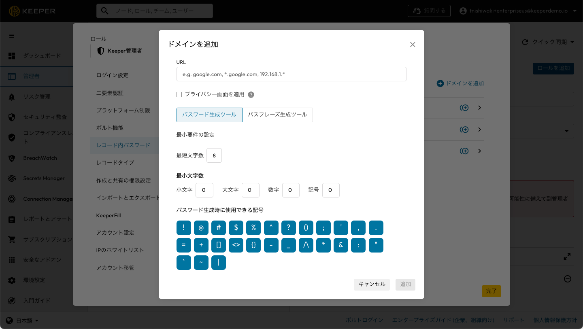
Task: Click the 質問する button
Action: pyautogui.click(x=429, y=11)
